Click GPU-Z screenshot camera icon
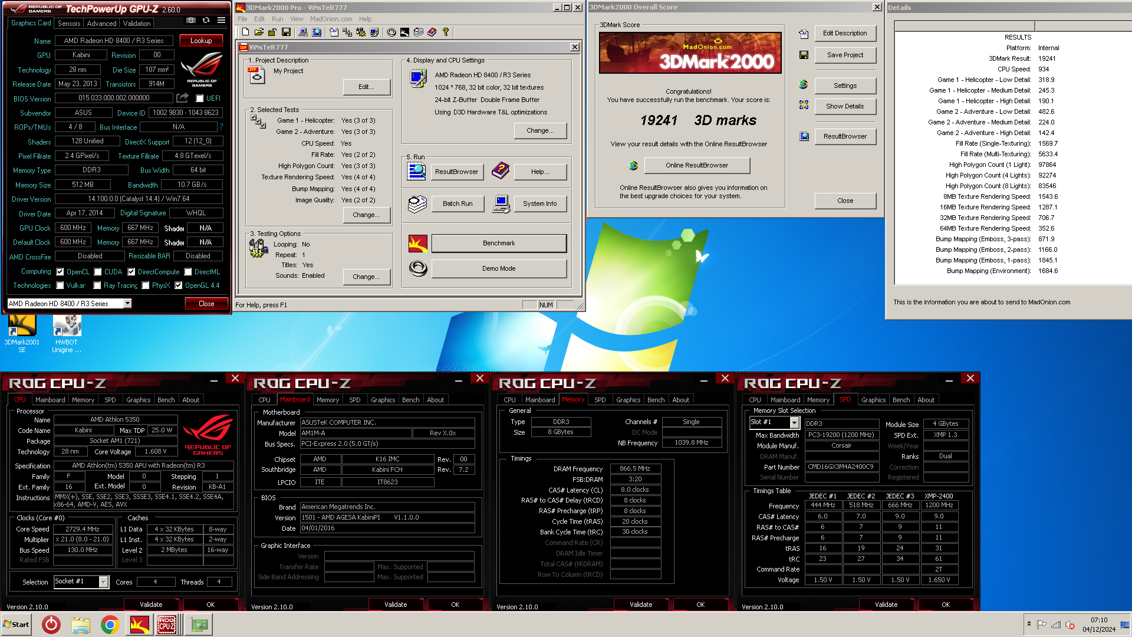This screenshot has height=637, width=1132. [x=190, y=20]
